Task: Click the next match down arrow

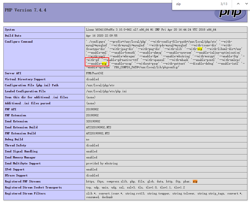Action: point(246,4)
